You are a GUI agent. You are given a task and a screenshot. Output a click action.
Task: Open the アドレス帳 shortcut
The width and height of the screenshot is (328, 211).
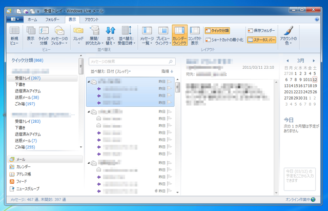click(x=20, y=174)
